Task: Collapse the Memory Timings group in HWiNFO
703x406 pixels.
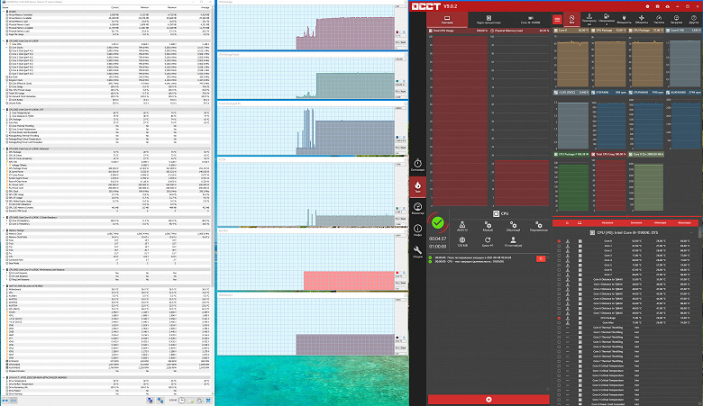Action: (4, 230)
